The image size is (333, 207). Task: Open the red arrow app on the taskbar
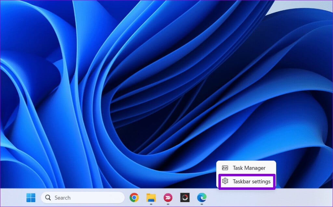168,198
